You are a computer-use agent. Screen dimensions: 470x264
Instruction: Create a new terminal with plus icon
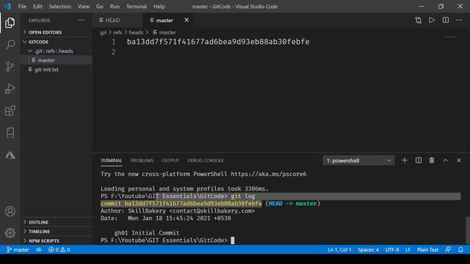(x=405, y=161)
